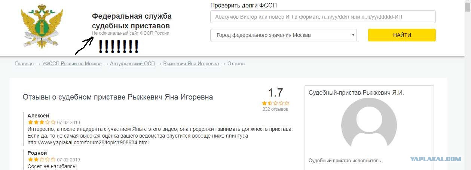Click the Федеральная служба судебных приставов title
The height and width of the screenshot is (170, 471).
point(132,21)
